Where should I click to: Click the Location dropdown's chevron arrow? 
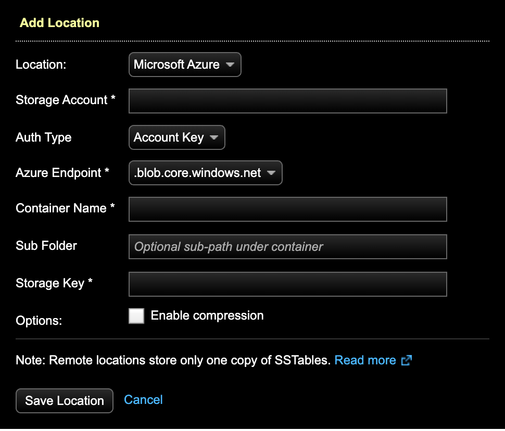(x=231, y=65)
